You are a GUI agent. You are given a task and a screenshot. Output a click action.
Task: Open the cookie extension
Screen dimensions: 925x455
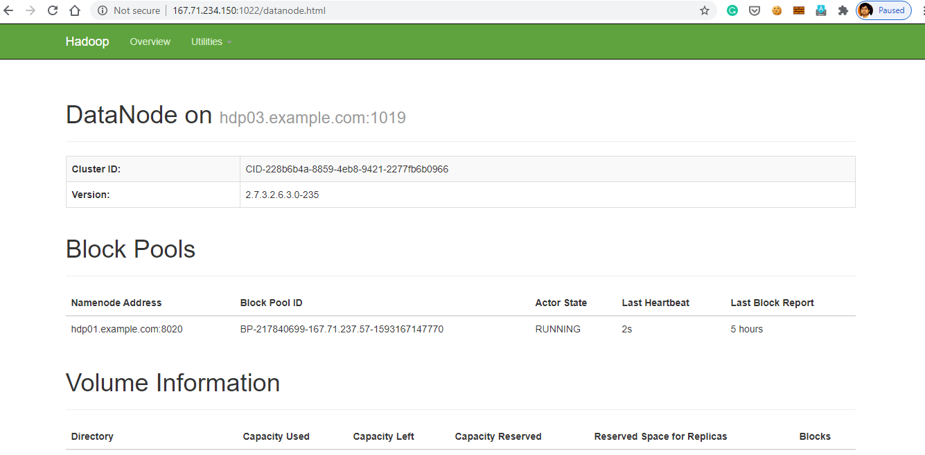click(777, 10)
